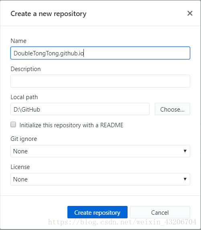This screenshot has width=201, height=230.
Task: Click the blue Create repository button
Action: [x=97, y=212]
